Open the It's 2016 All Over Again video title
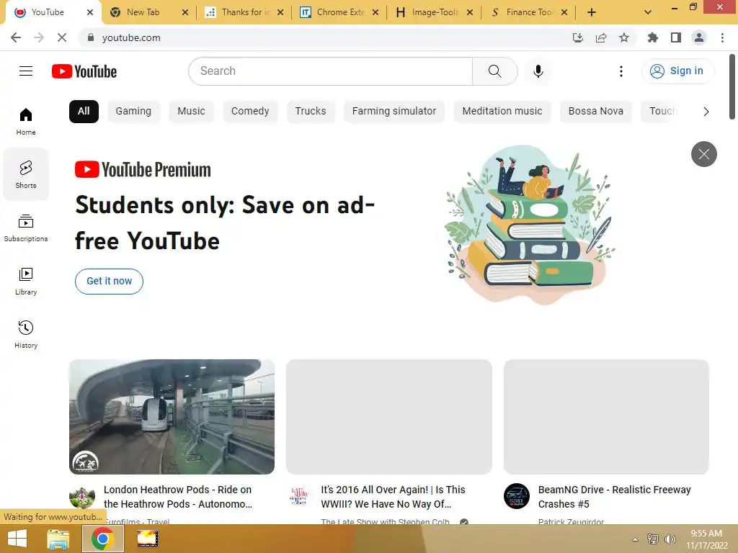The width and height of the screenshot is (738, 553). coord(393,497)
